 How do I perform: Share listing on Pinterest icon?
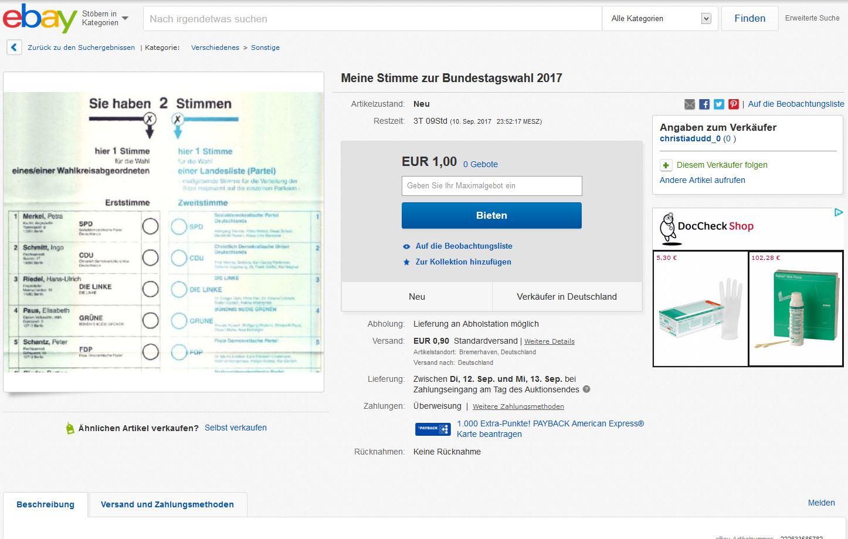coord(734,104)
